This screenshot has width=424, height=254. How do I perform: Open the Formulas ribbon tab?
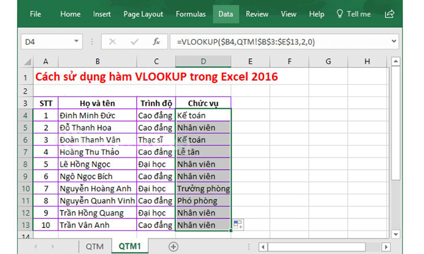191,14
